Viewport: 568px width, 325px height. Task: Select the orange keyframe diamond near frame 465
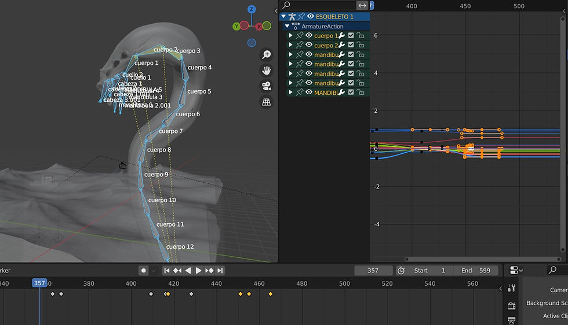[x=271, y=294]
